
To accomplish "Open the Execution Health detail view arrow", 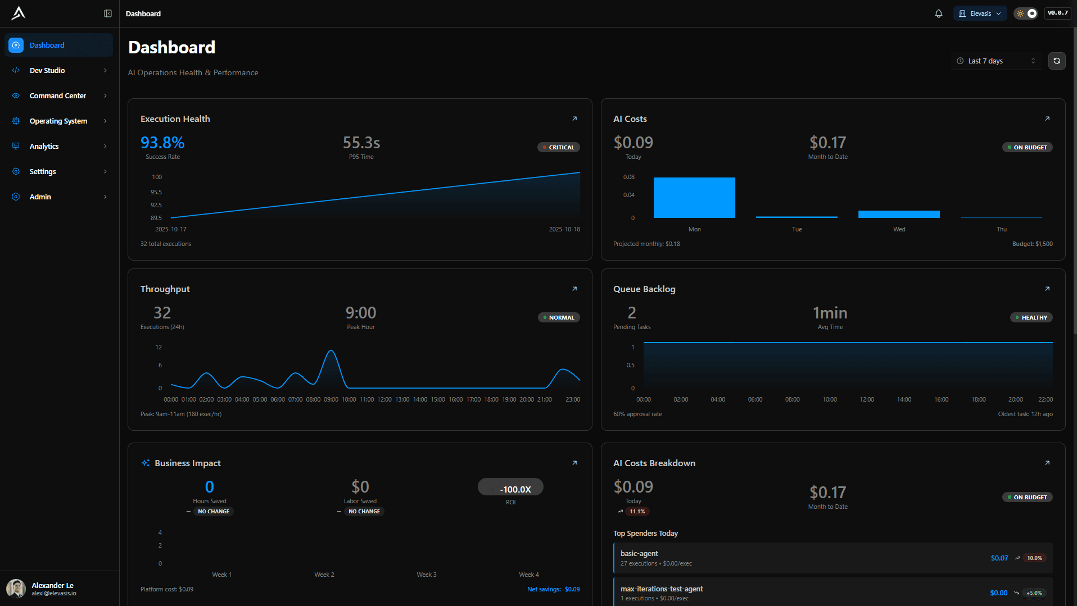I will pos(574,119).
